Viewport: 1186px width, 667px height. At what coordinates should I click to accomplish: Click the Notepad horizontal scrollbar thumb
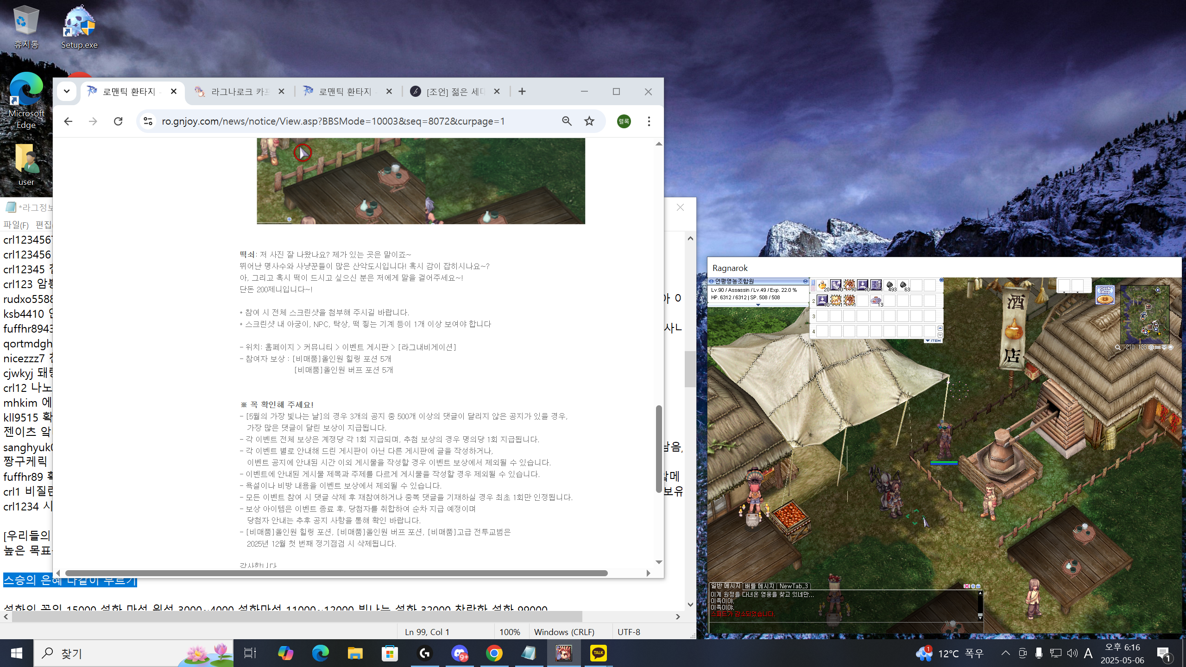pyautogui.click(x=297, y=617)
